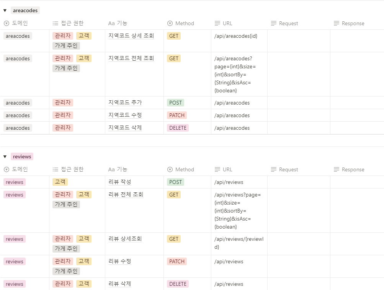Image resolution: width=384 pixels, height=290 pixels.
Task: Click /api/areacodes URL in 지역코드 삭제 row
Action: tap(232, 128)
